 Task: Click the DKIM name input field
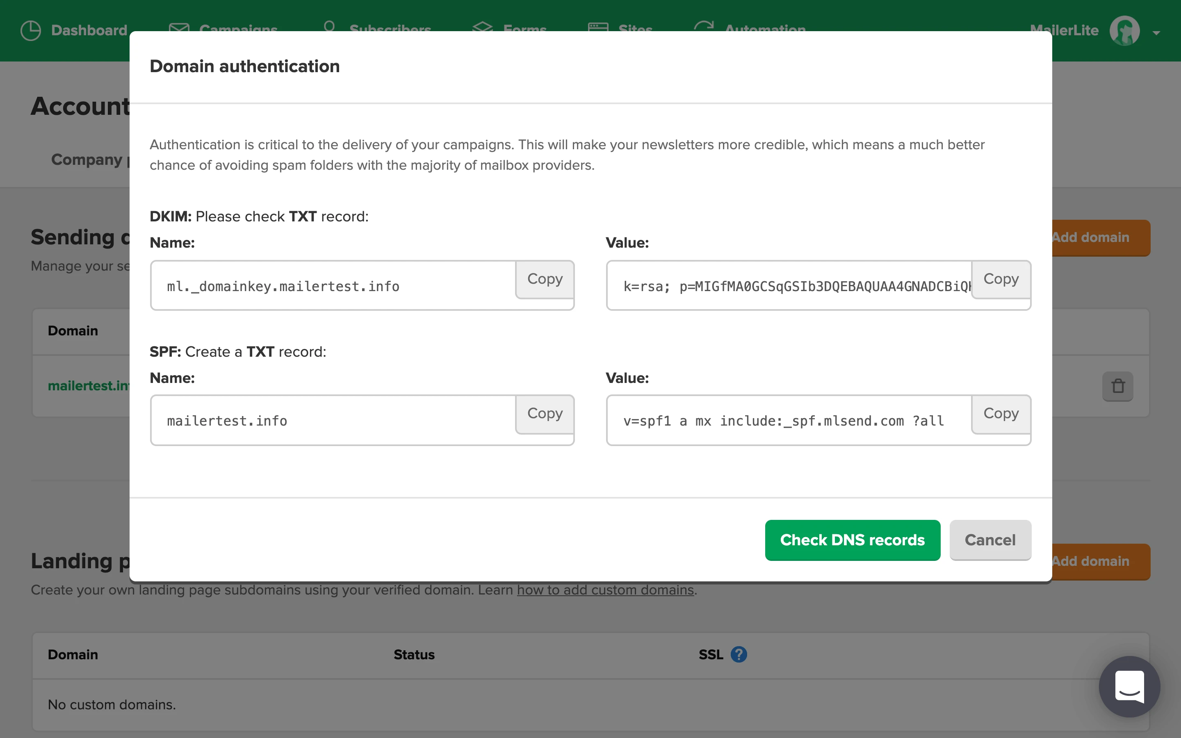tap(332, 287)
